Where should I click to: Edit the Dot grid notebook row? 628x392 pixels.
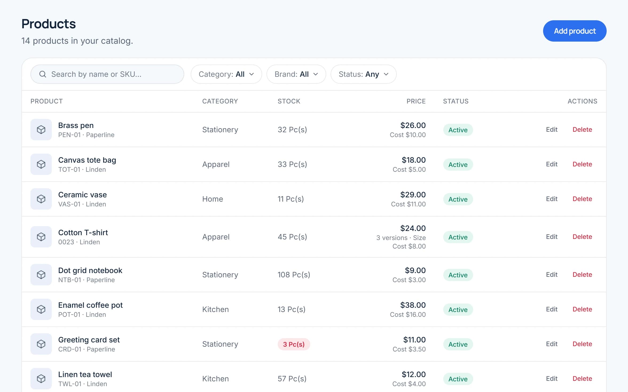[x=552, y=275]
